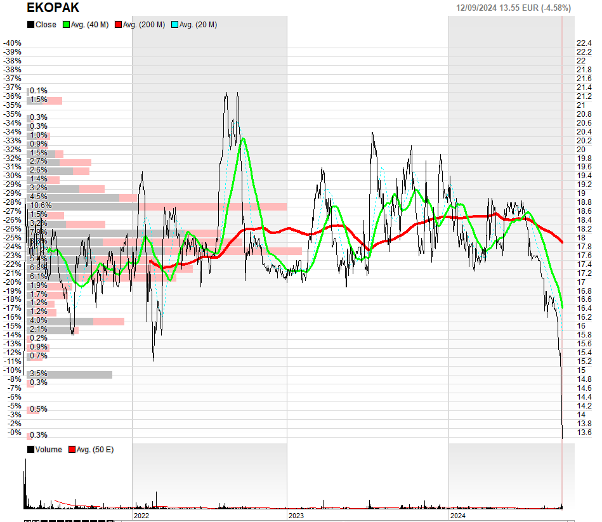
Task: Click the cyan Avg. (20 M) legend swatch
Action: [174, 25]
